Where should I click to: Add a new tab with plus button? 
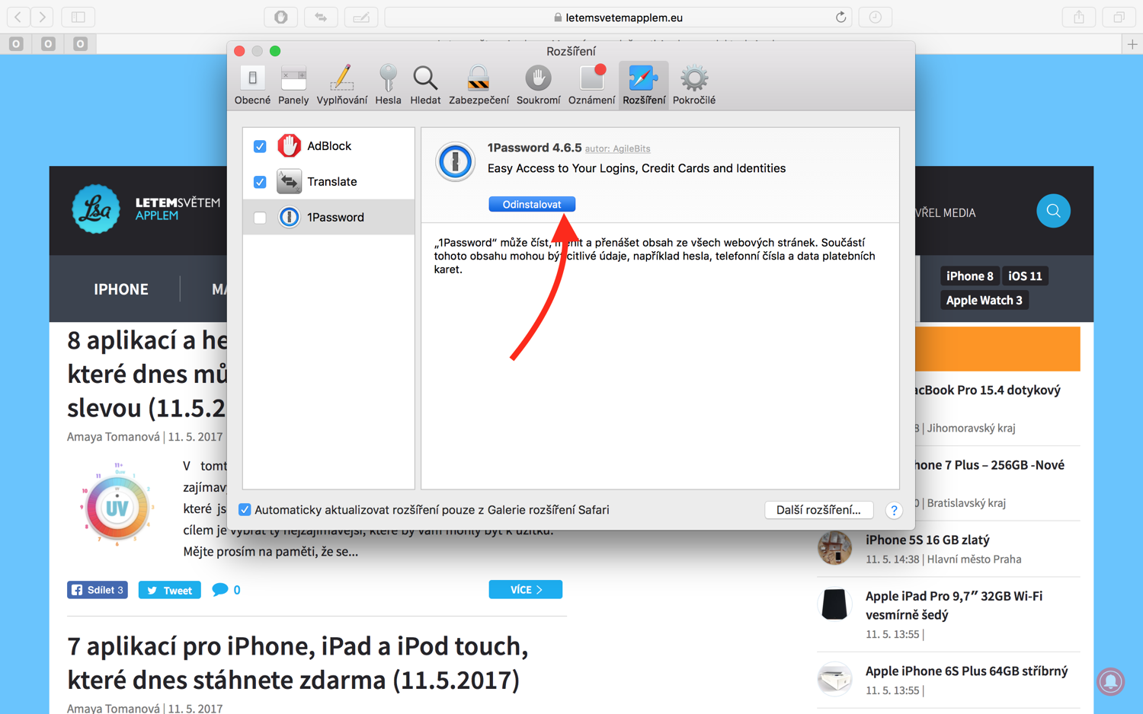(x=1132, y=44)
